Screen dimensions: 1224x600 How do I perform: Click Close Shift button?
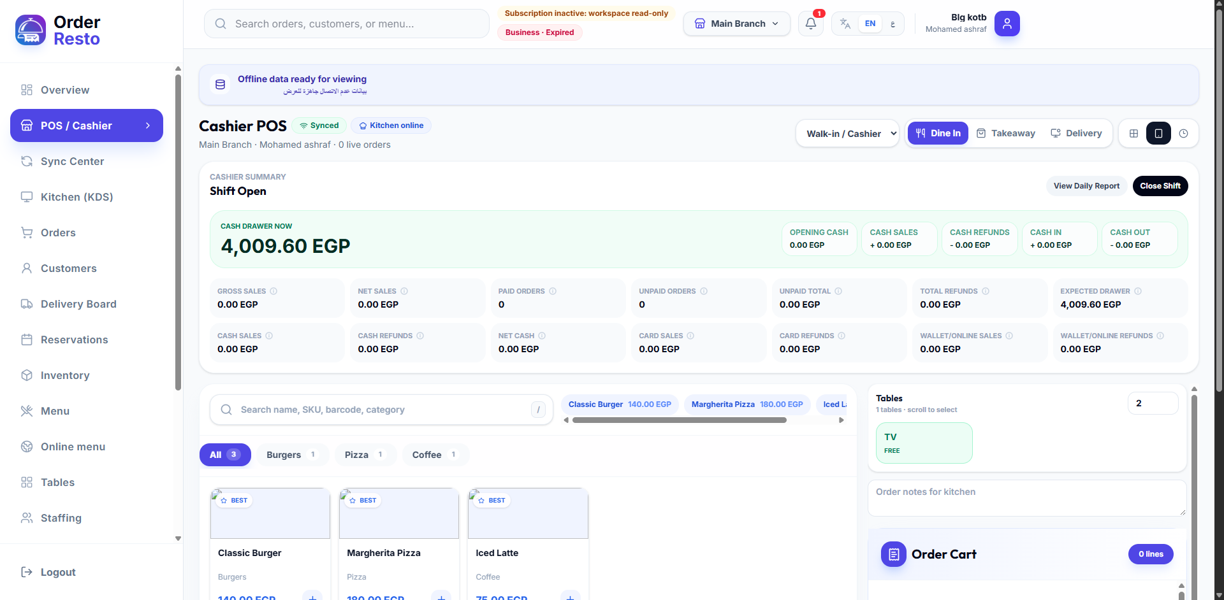[x=1160, y=186]
